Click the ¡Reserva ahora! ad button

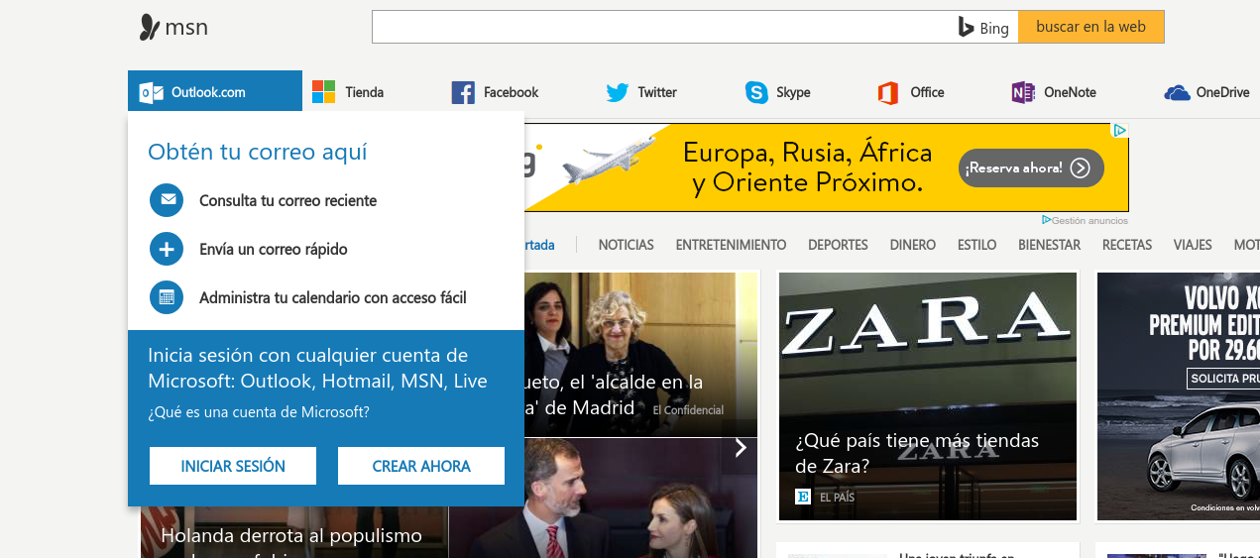(x=1031, y=168)
